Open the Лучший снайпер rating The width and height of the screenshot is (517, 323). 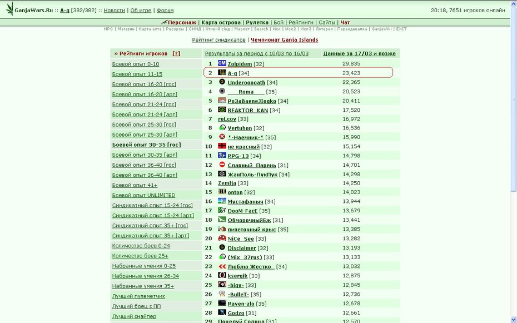[134, 316]
